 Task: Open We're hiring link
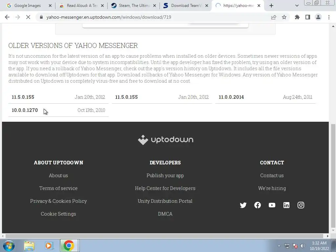pos(272,188)
